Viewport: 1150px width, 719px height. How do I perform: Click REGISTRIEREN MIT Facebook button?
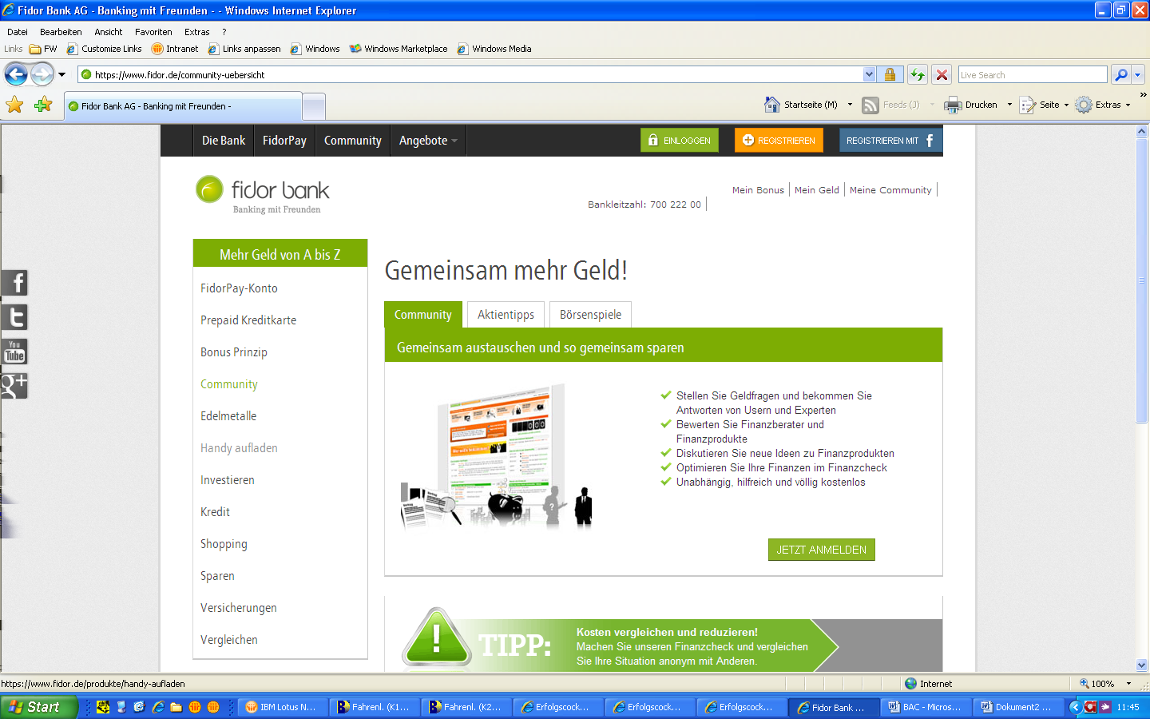[x=891, y=141]
